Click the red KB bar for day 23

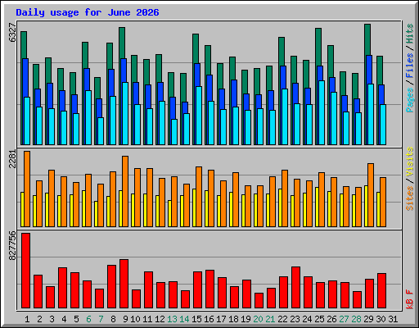[x=296, y=288]
